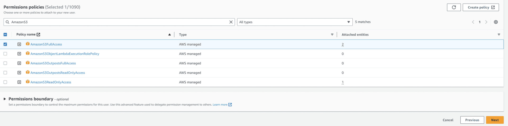Viewport: 508px width, 126px height.
Task: Open the table preferences gear icon
Action: 496,22
